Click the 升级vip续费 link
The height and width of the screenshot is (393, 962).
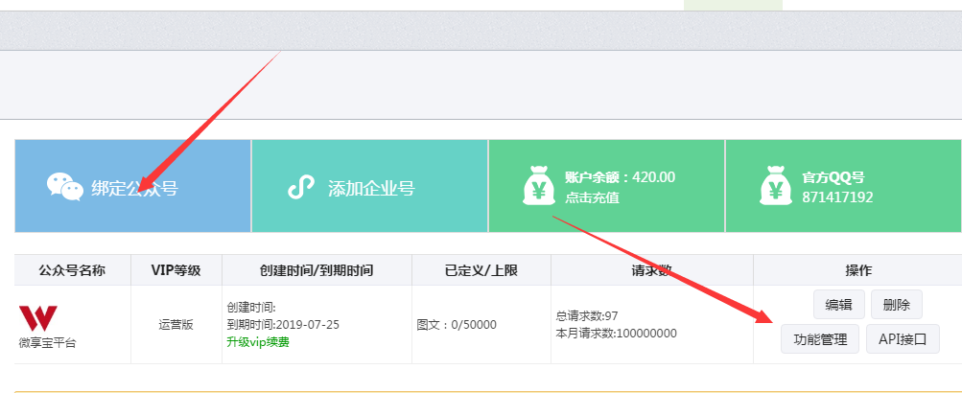[258, 342]
